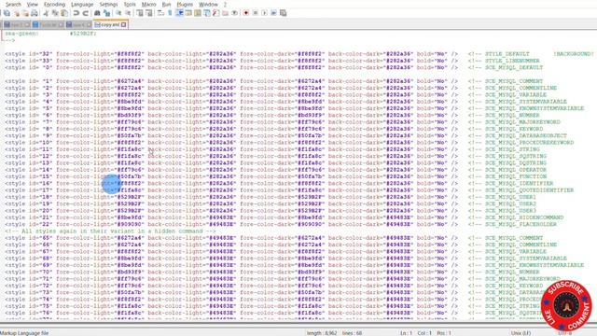Click the SCE_MYSQL_FUNCTION comment text
This screenshot has height=336, width=597.
click(516, 176)
